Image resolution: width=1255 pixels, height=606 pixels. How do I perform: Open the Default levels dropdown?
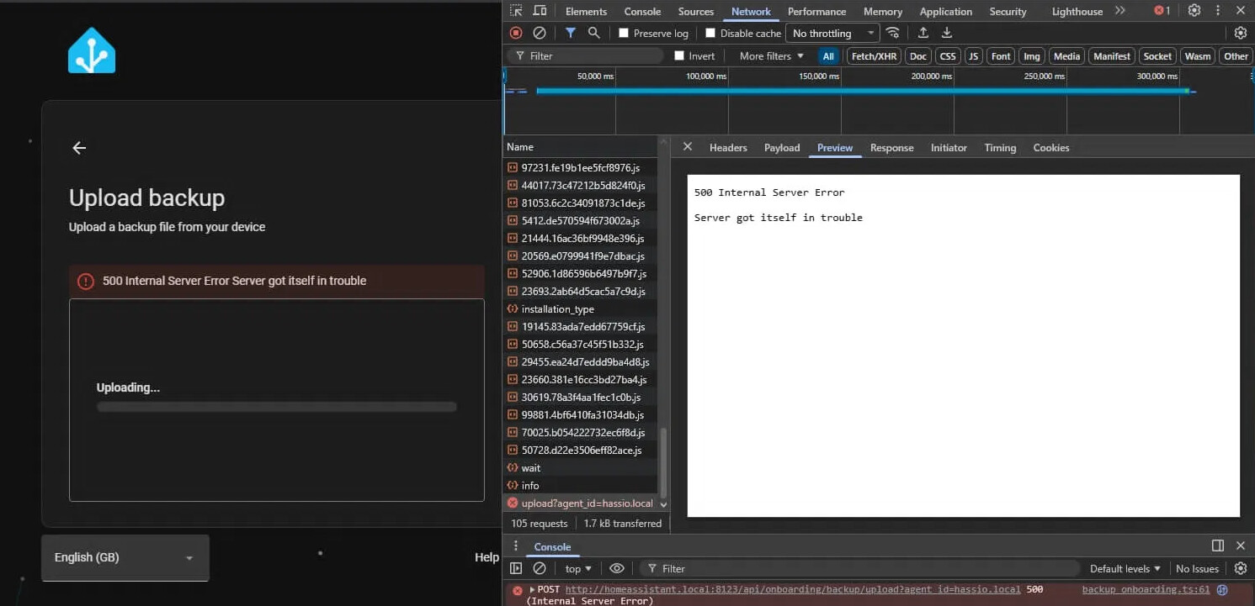pos(1125,568)
